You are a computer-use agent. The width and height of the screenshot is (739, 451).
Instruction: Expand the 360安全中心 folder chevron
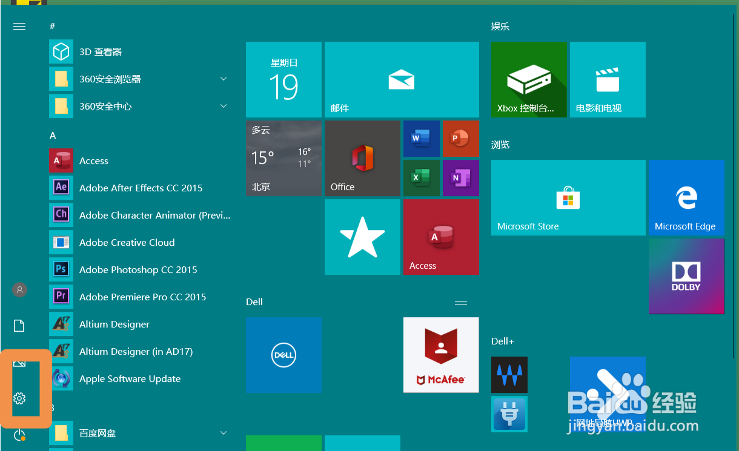tap(224, 107)
